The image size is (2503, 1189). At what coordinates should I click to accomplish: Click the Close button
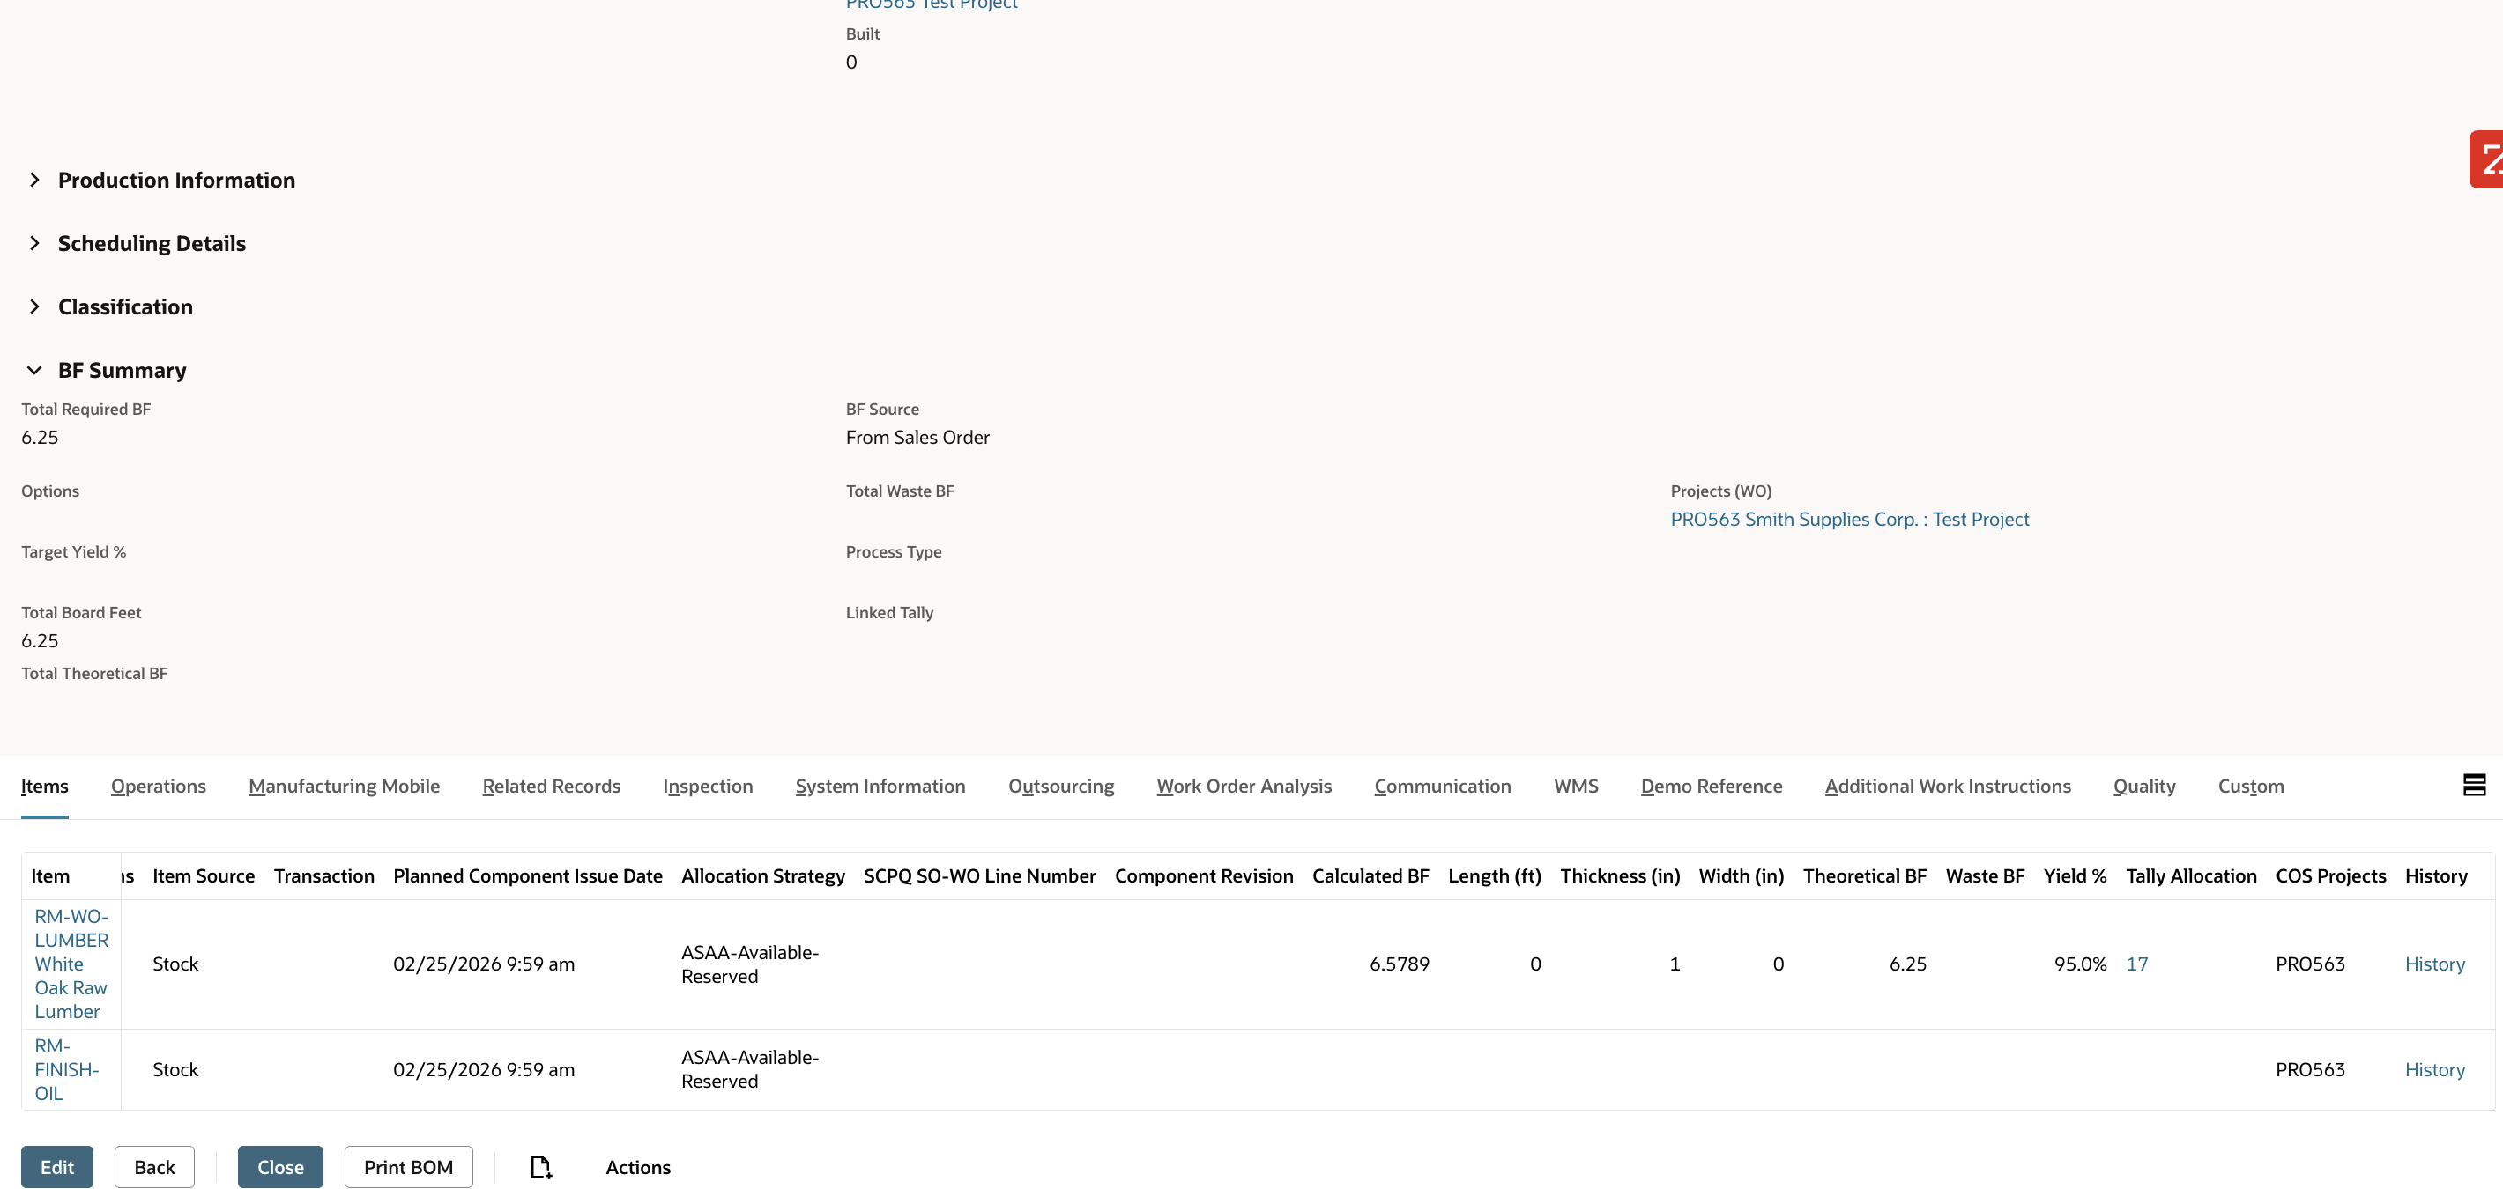[280, 1167]
